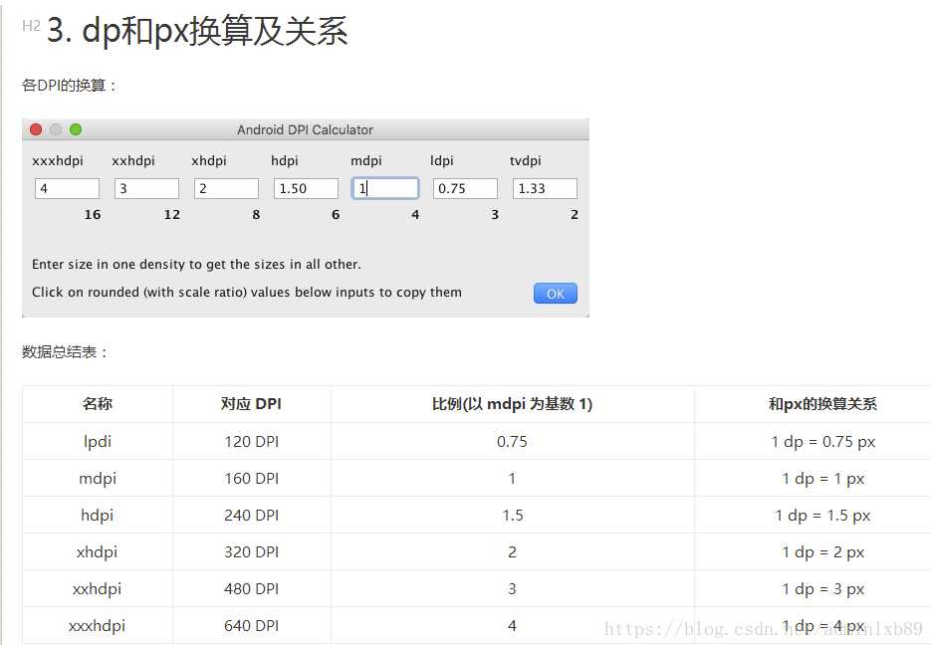Click the 'Enter size in one density' instruction
Screen dimensions: 931x645
[196, 264]
